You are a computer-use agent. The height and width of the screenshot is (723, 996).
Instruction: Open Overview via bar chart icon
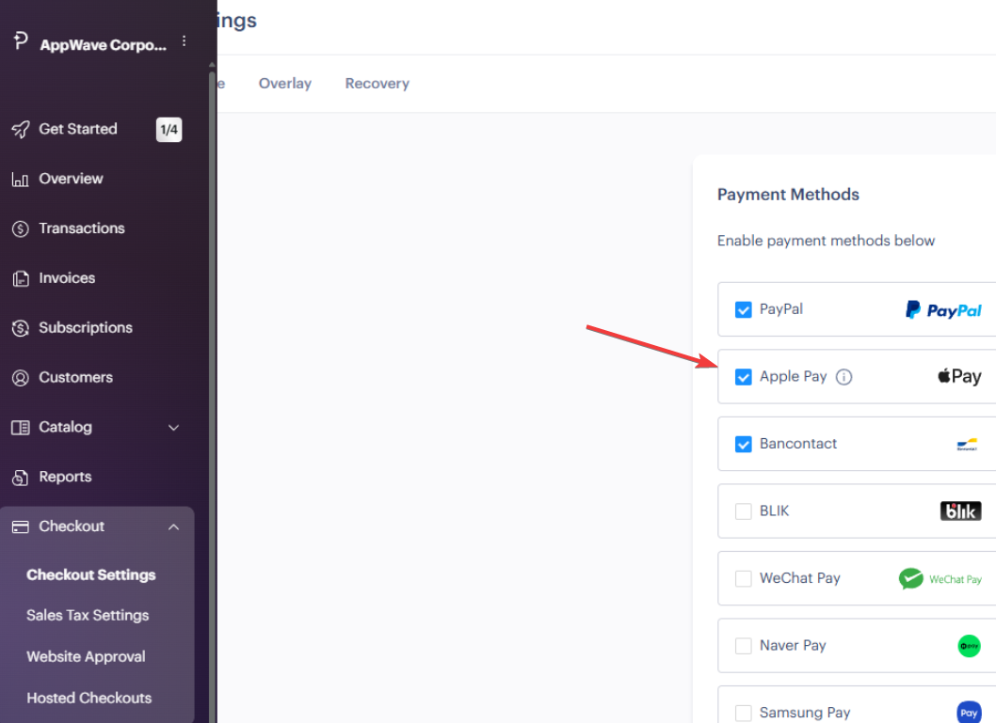pos(21,180)
